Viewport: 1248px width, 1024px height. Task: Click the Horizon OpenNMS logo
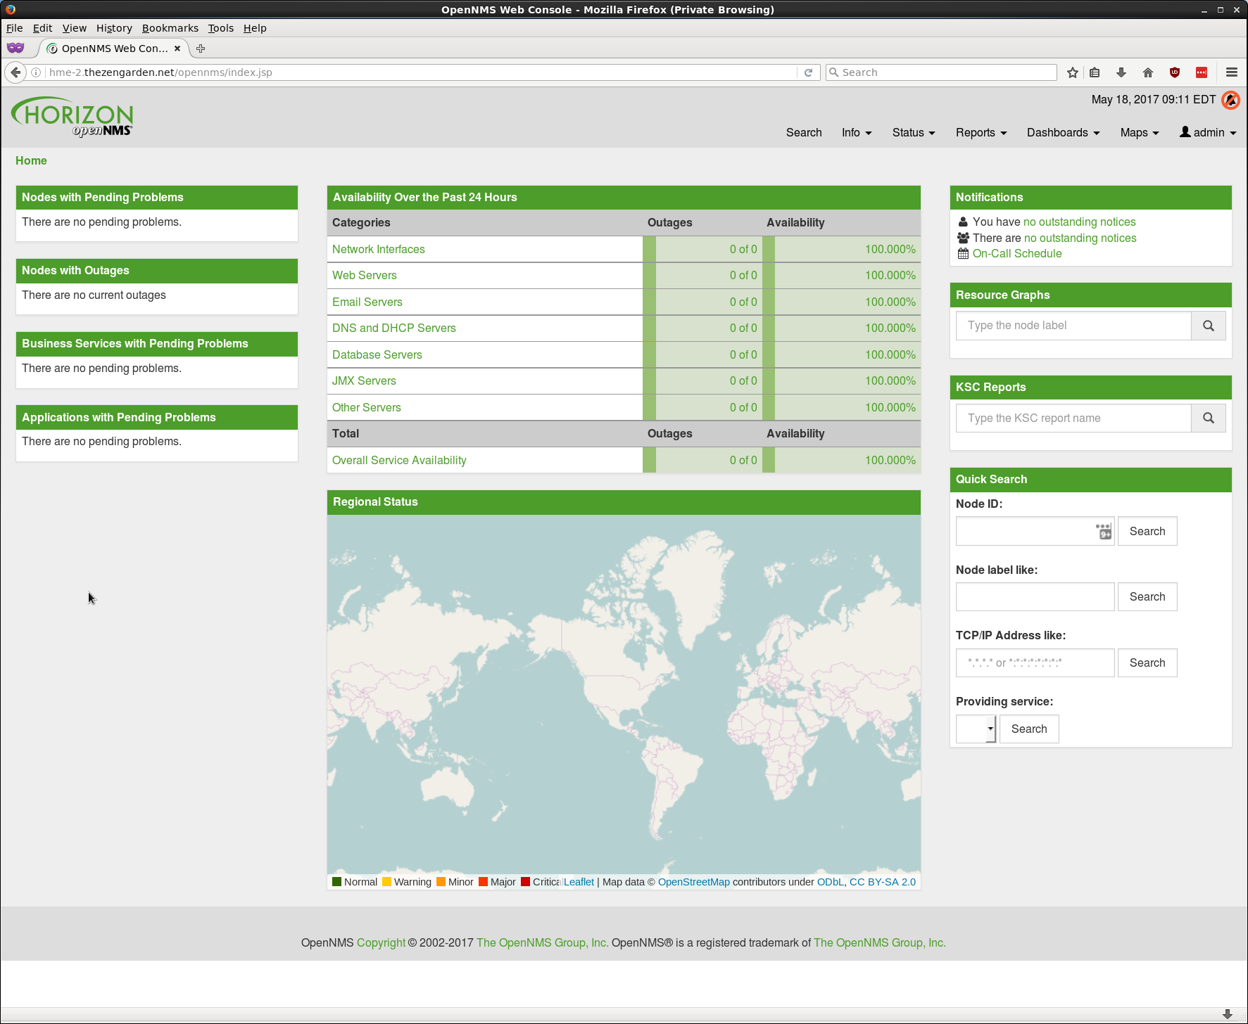click(72, 117)
